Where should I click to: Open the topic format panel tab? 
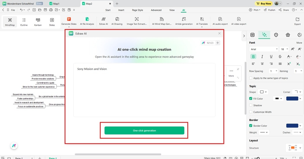(252, 35)
